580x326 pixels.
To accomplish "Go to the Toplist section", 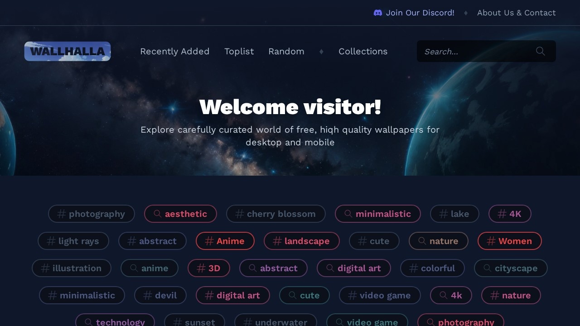I will (x=239, y=51).
